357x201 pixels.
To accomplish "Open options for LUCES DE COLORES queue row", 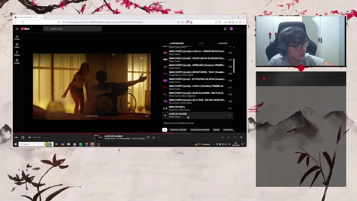I will (x=230, y=115).
